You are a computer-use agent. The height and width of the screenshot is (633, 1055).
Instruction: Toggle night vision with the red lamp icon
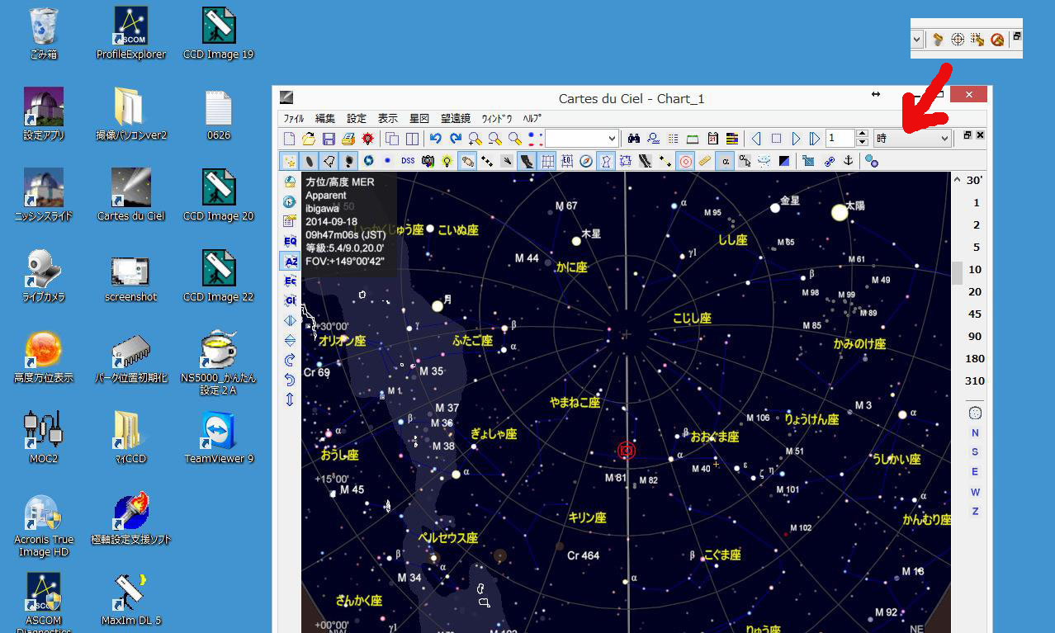368,139
